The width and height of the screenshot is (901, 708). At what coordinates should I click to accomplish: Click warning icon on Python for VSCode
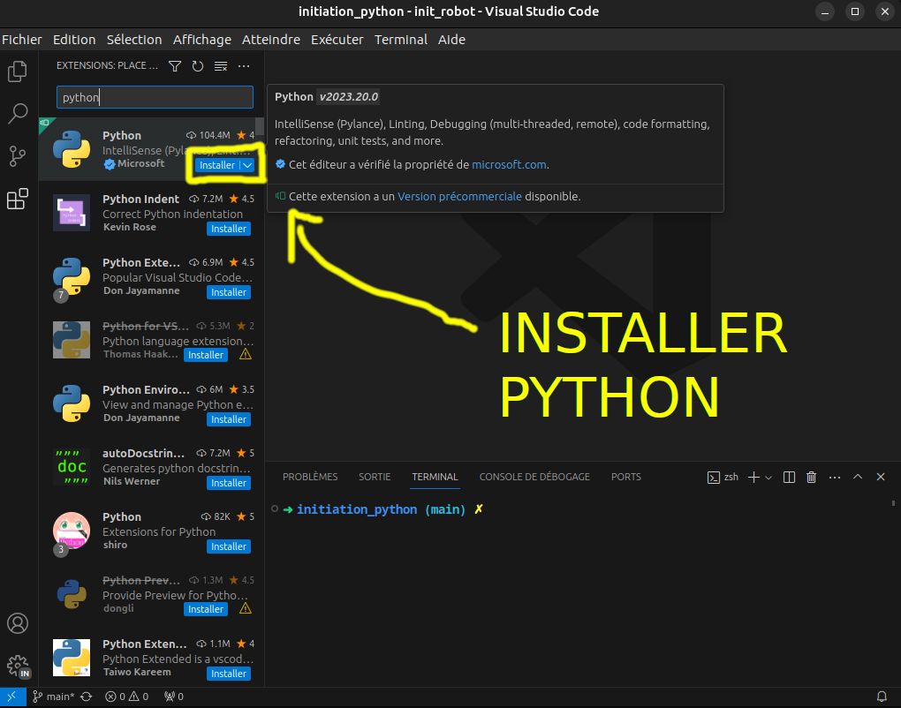246,354
